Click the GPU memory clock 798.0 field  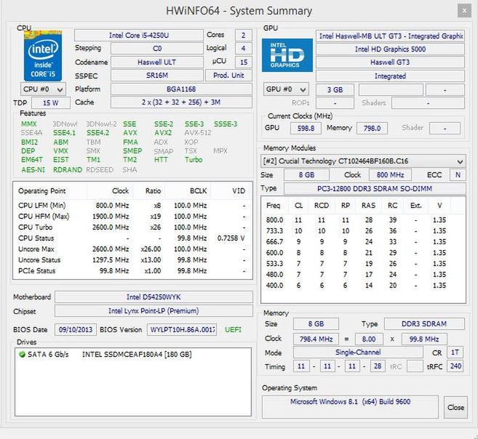coord(372,128)
